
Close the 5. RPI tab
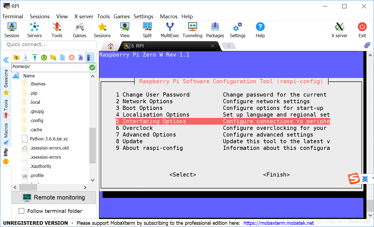pos(213,46)
